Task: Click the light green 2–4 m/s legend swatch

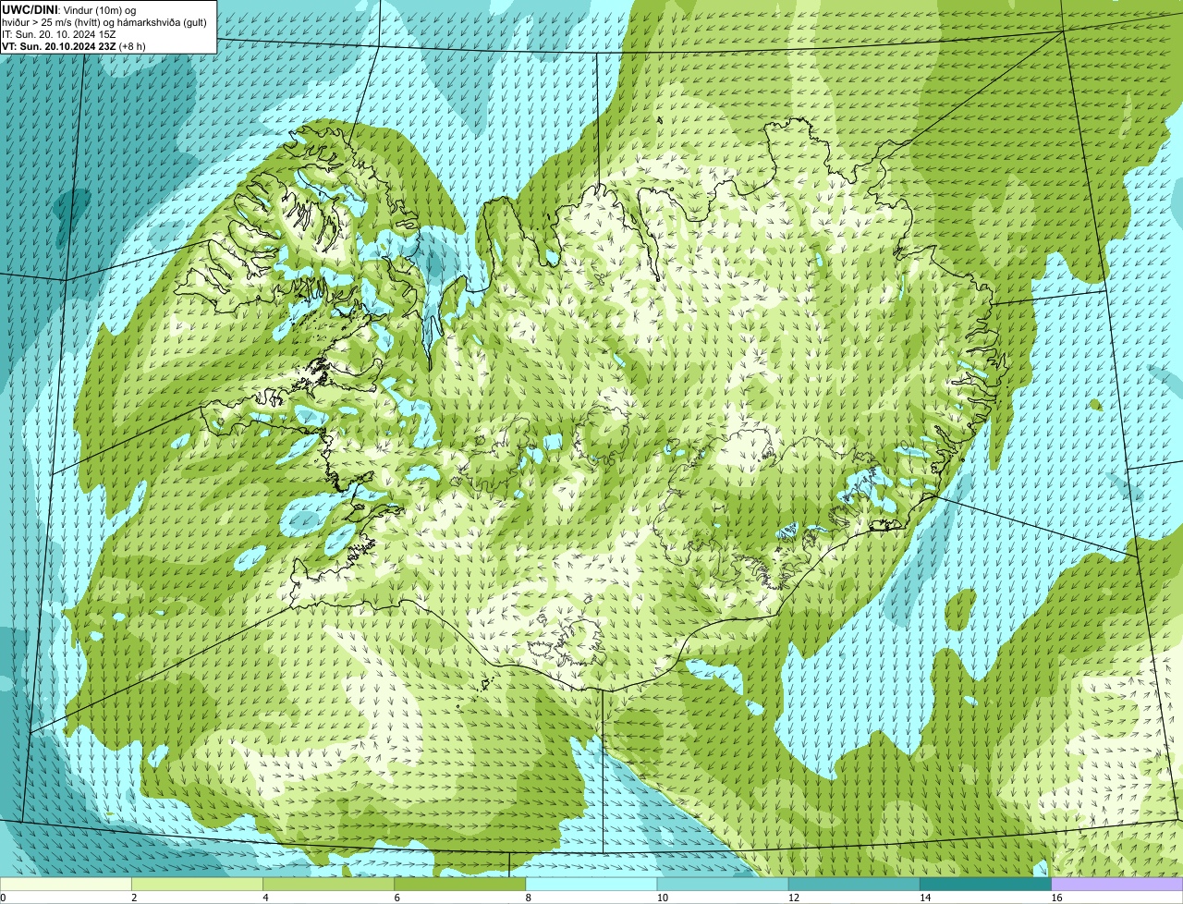Action: tap(197, 884)
